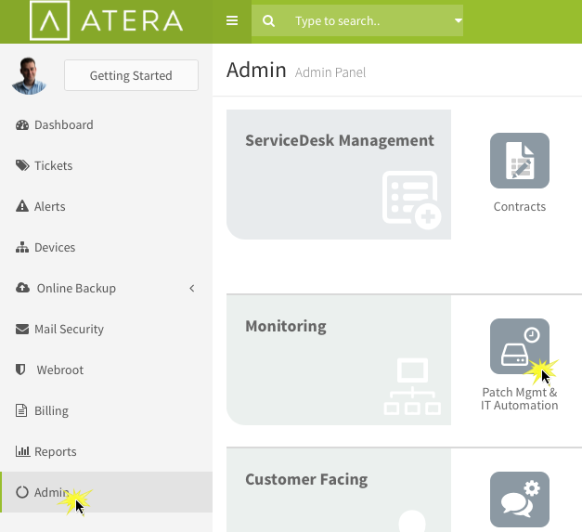
Task: Open the Contracts icon tile
Action: [519, 161]
